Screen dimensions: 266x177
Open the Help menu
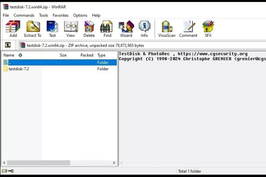click(96, 15)
